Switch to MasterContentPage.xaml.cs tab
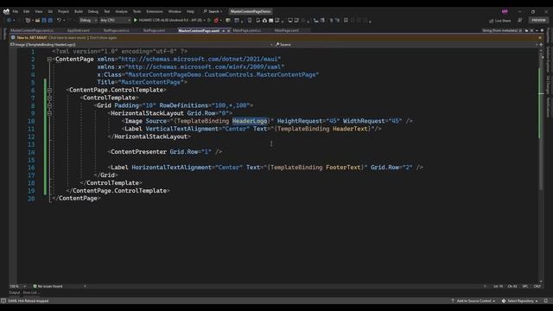 click(32, 31)
